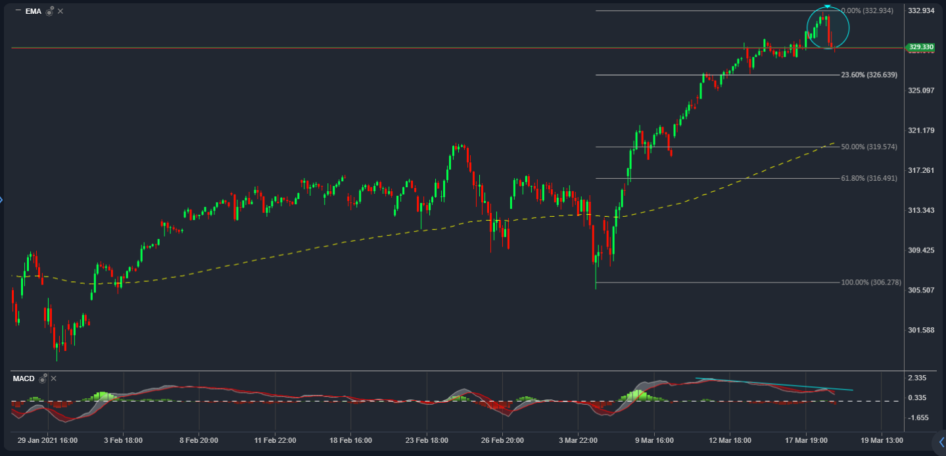The height and width of the screenshot is (456, 946).
Task: Open MACD indicator settings gear
Action: click(43, 378)
